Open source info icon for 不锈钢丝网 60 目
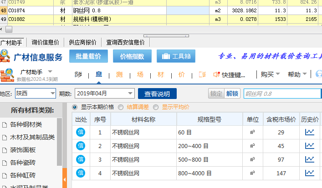 81,132
